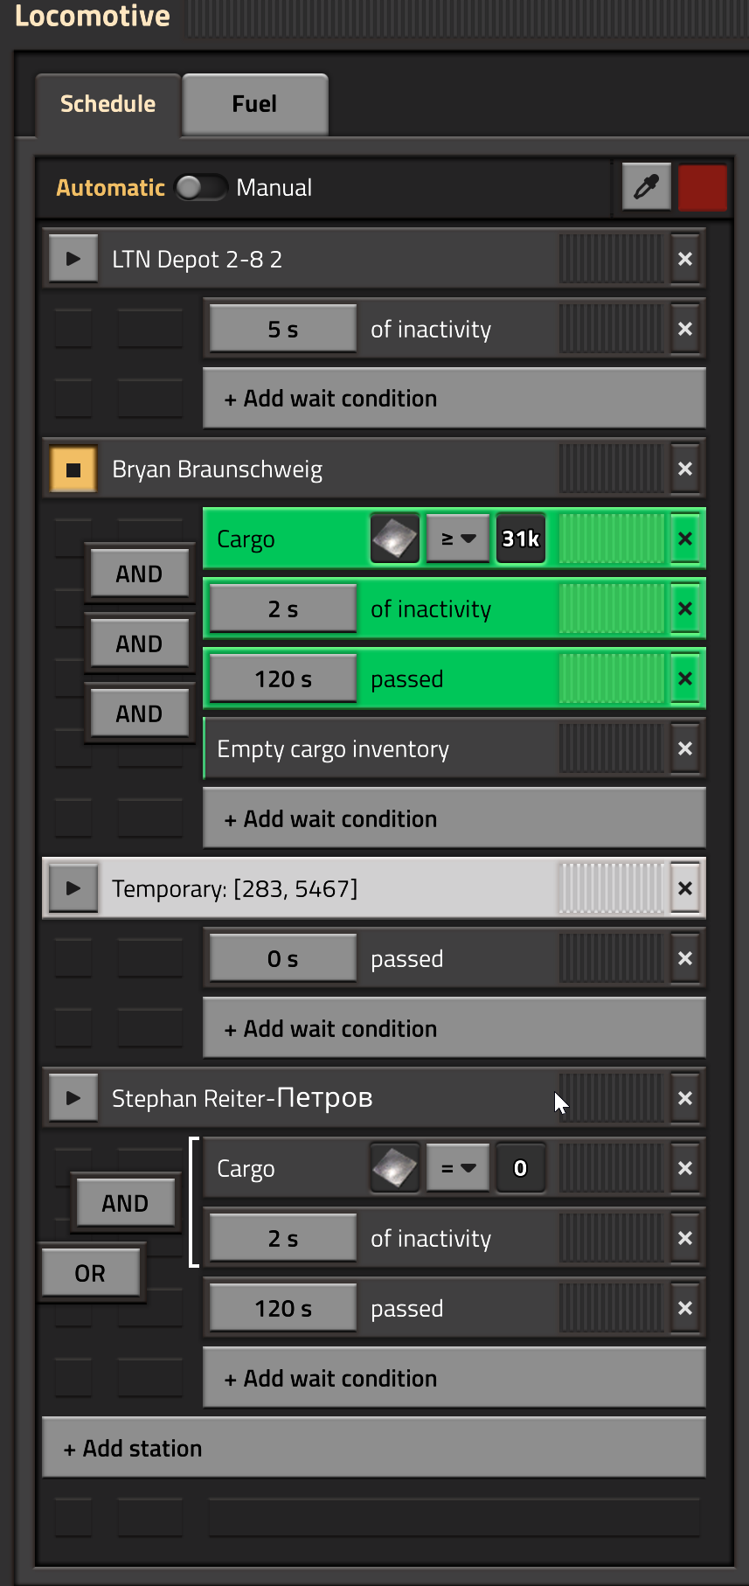
Task: Add wait condition under Temporary station
Action: click(454, 1028)
